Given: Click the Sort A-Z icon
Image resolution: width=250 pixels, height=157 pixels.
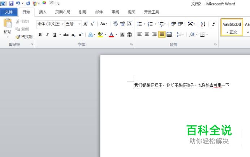Looking at the screenshot, I should coord(203,24).
